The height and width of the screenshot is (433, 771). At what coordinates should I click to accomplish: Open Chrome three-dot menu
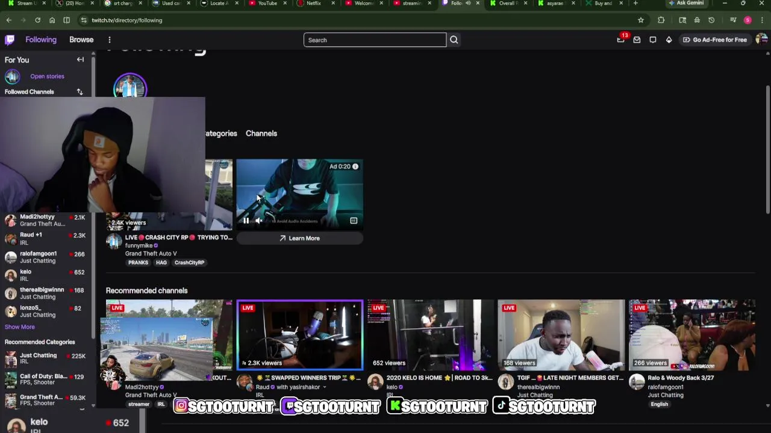click(762, 20)
